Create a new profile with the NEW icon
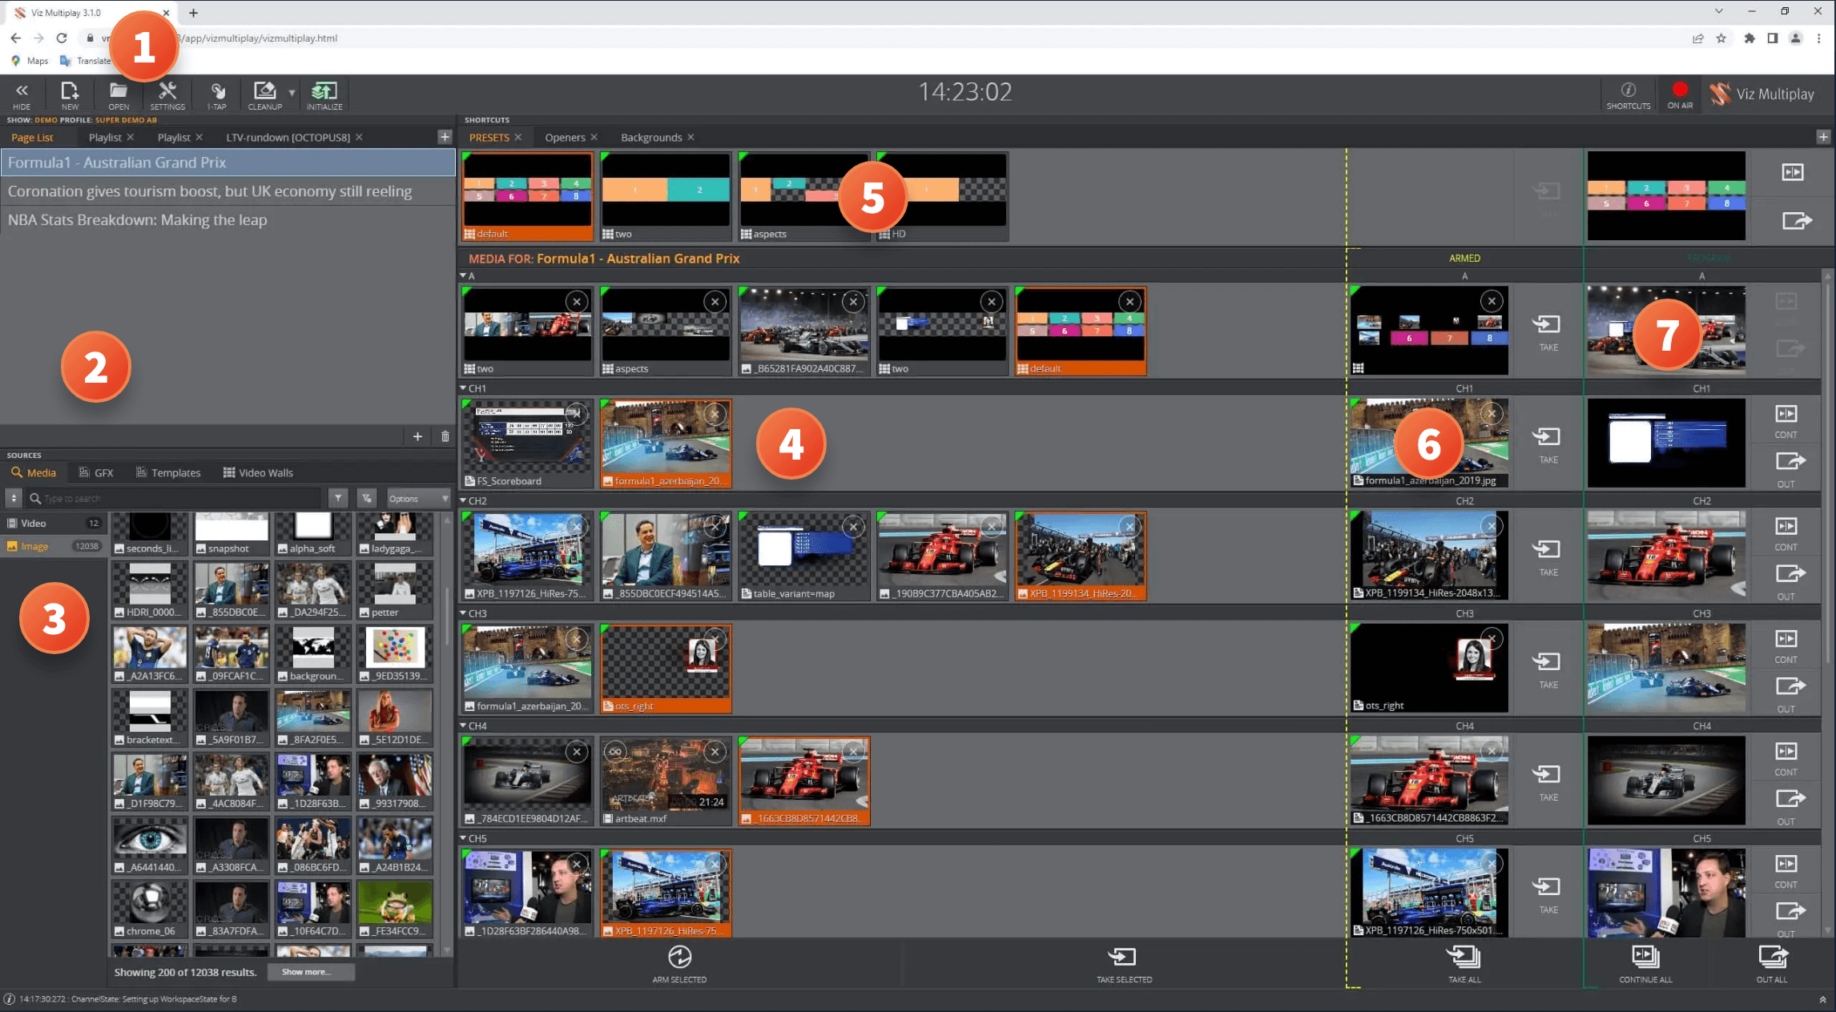 70,94
